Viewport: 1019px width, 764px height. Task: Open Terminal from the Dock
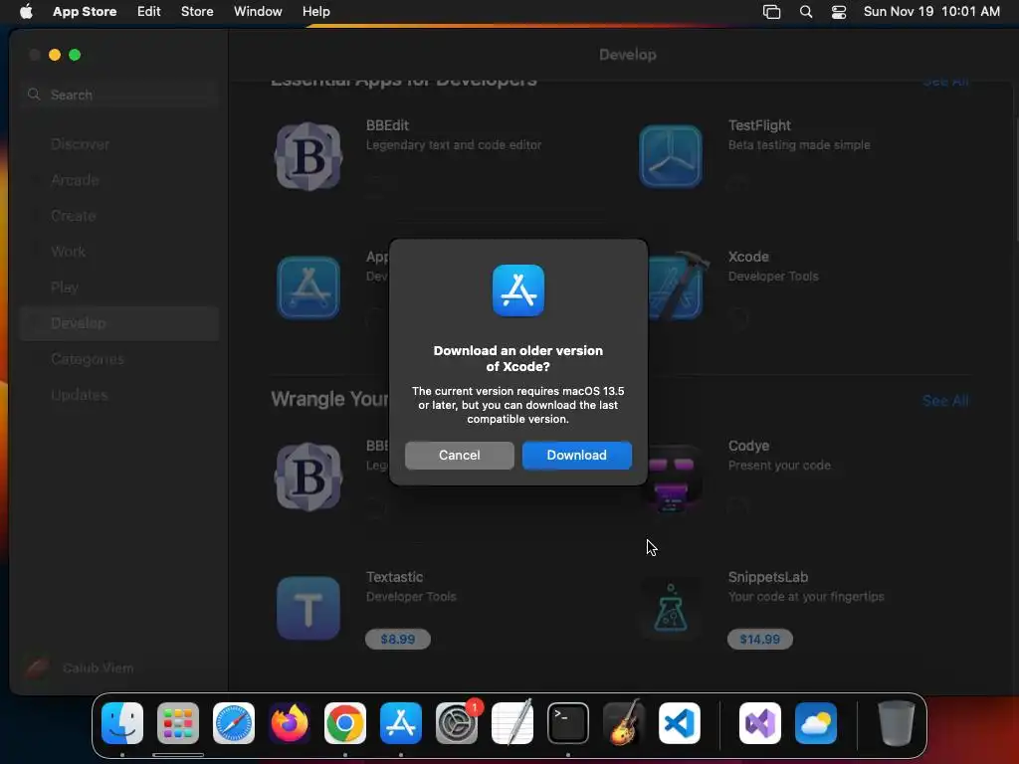pos(568,723)
